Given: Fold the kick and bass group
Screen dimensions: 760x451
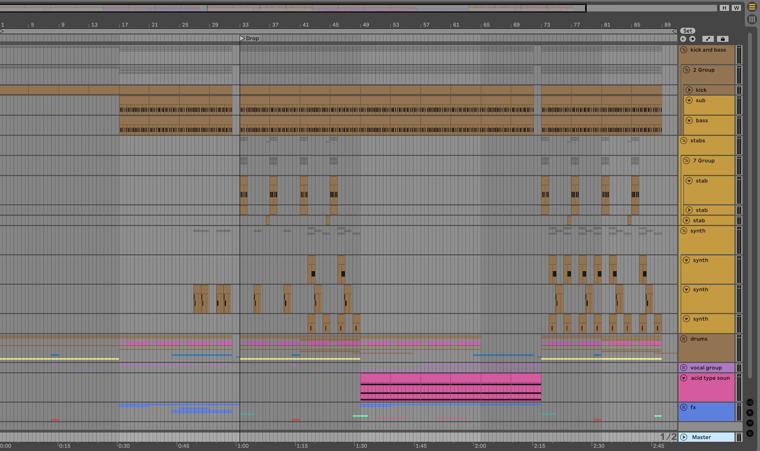Looking at the screenshot, I should coord(683,50).
